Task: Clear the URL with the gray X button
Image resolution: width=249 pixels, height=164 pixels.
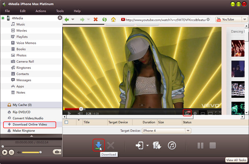Action: tap(208, 19)
